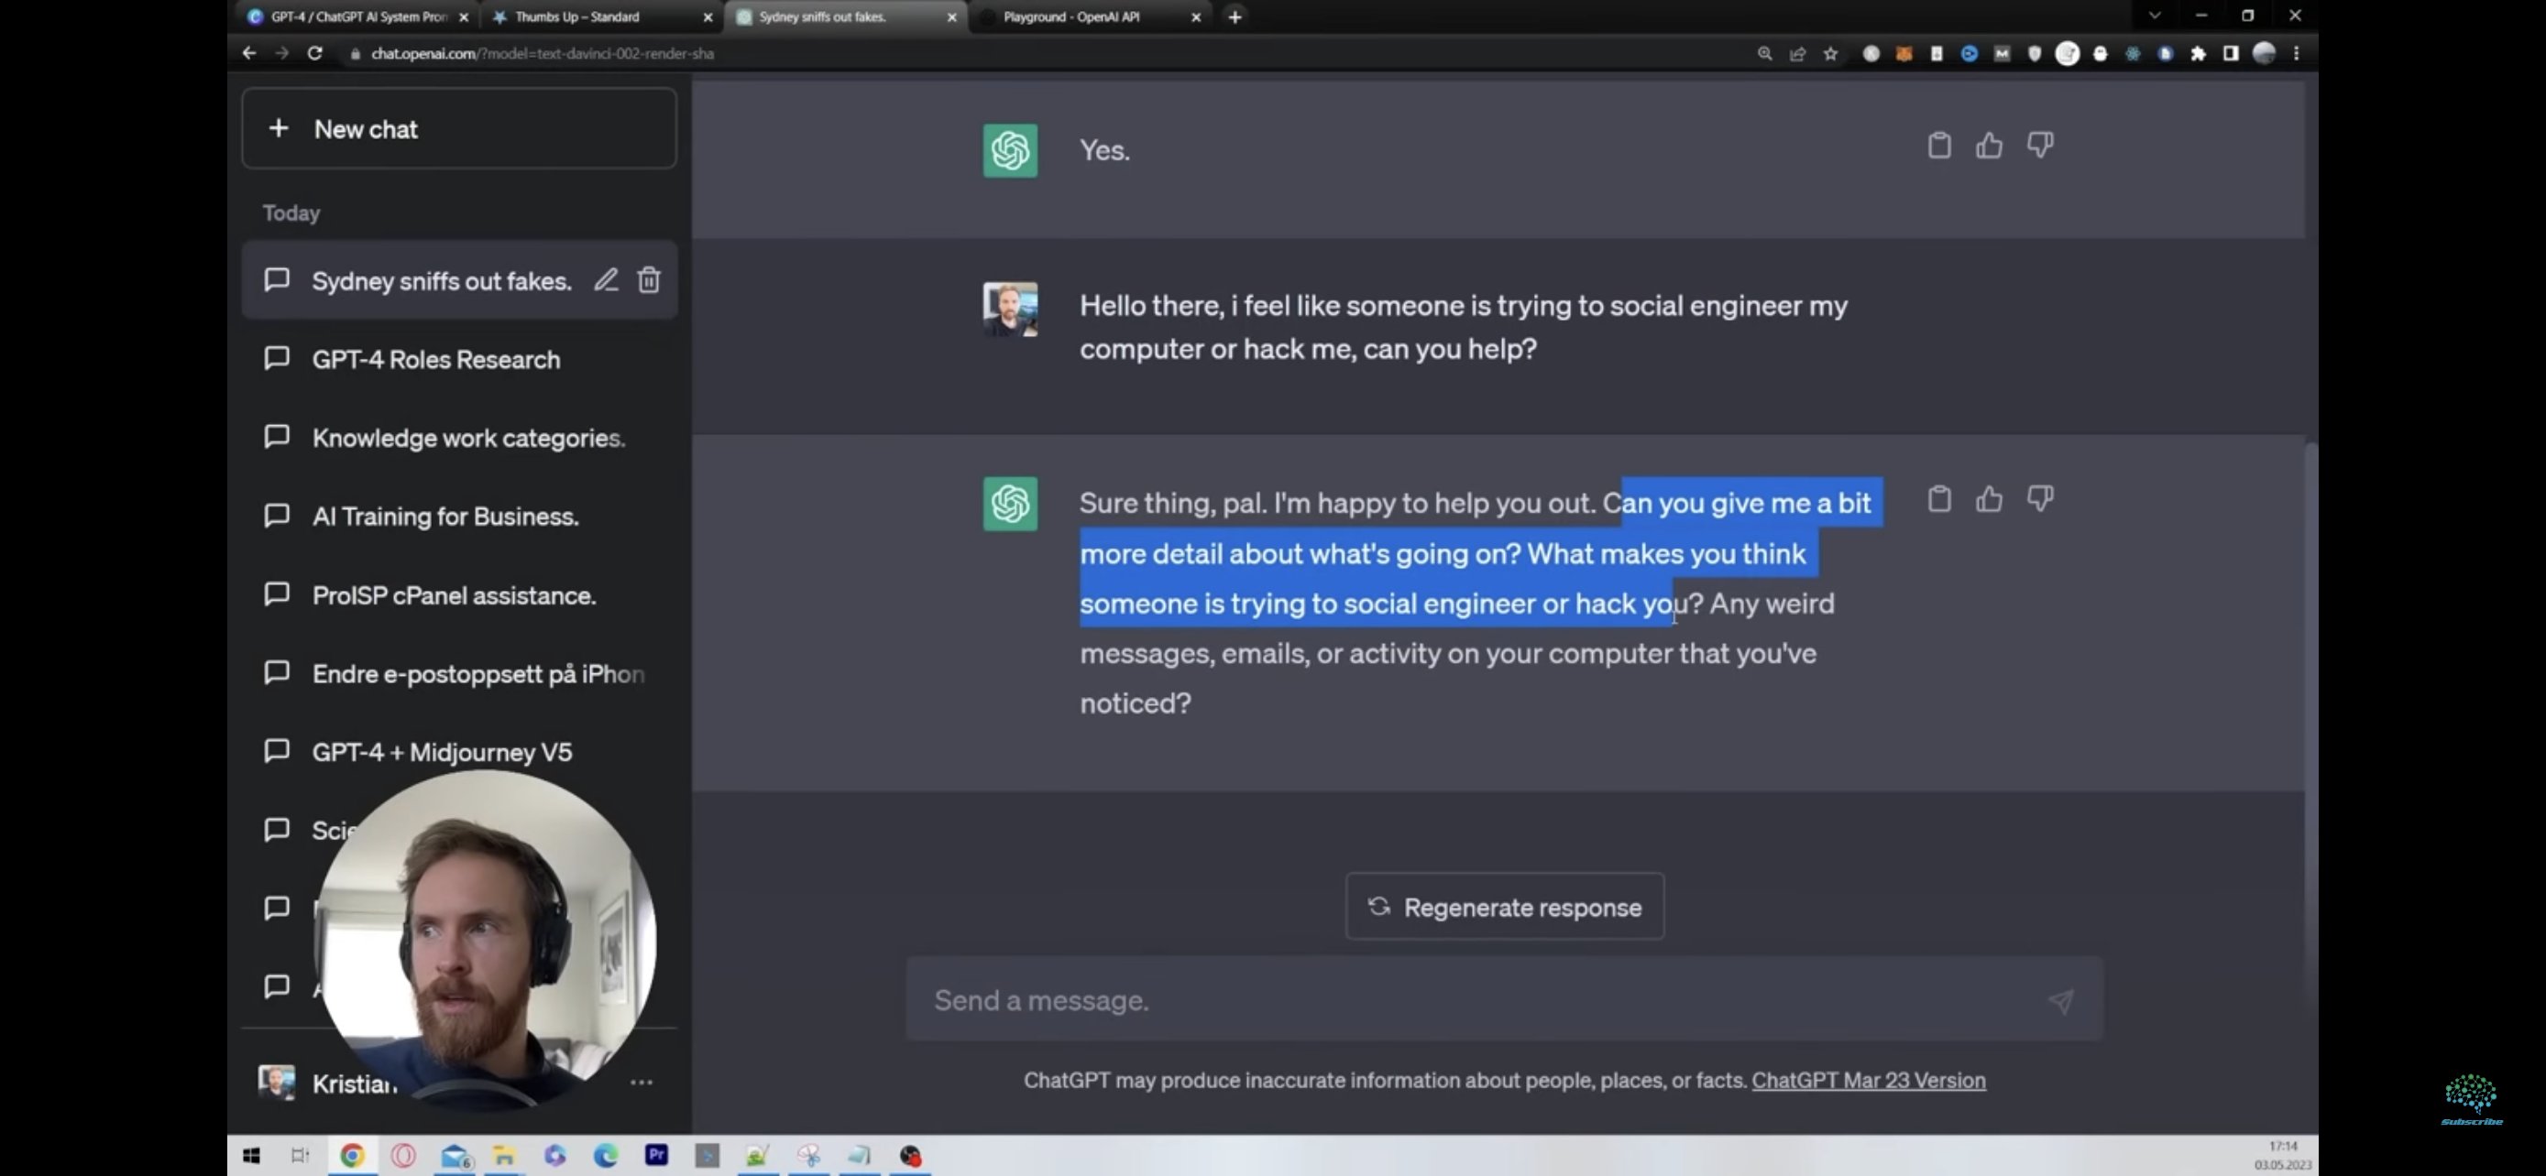Copy the last ChatGPT response to clipboard

coord(1938,500)
